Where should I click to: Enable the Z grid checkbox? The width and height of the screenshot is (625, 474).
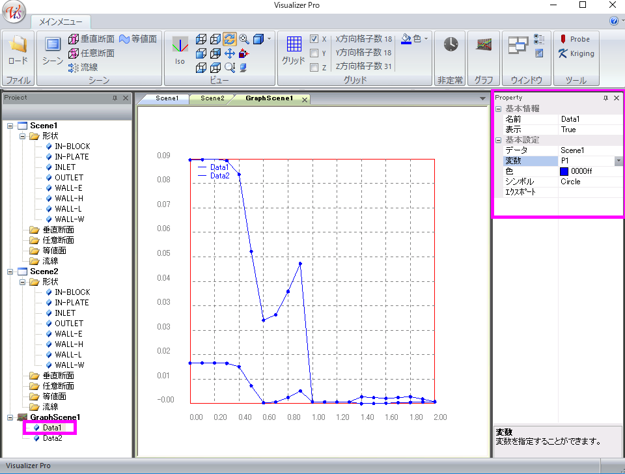pyautogui.click(x=314, y=67)
